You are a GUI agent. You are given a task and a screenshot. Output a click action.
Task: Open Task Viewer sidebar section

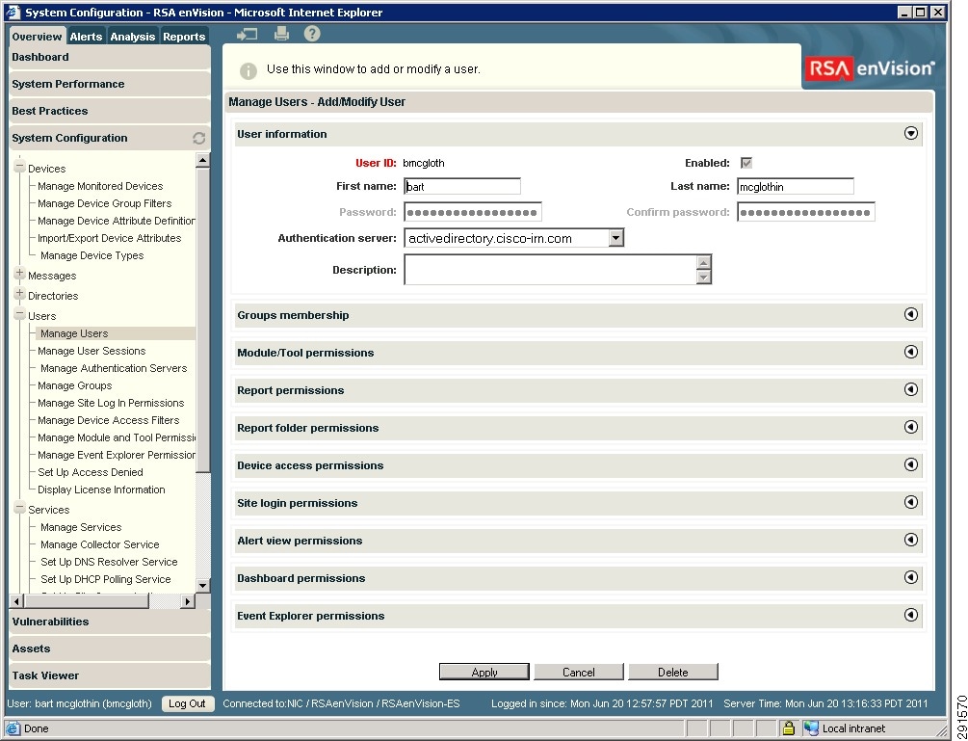[110, 676]
